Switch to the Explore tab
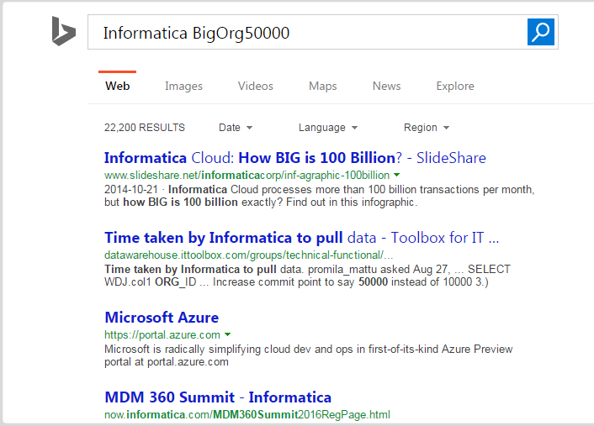Image resolution: width=594 pixels, height=426 pixels. click(454, 86)
